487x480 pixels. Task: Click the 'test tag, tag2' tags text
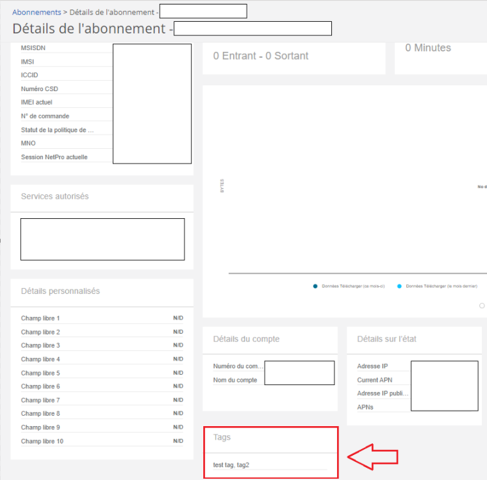[x=231, y=465]
